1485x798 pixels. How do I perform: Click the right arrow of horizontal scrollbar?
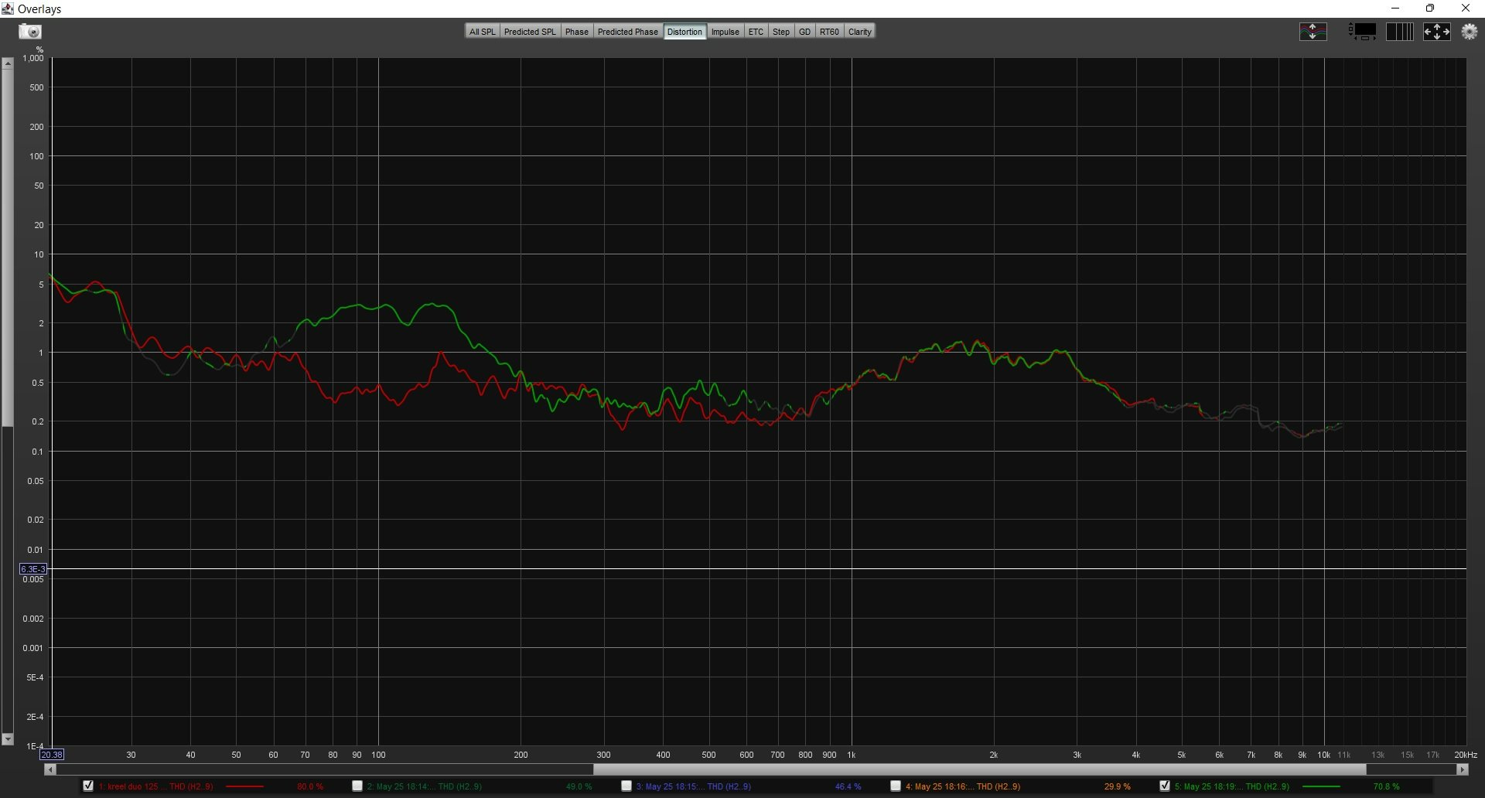[x=1462, y=769]
